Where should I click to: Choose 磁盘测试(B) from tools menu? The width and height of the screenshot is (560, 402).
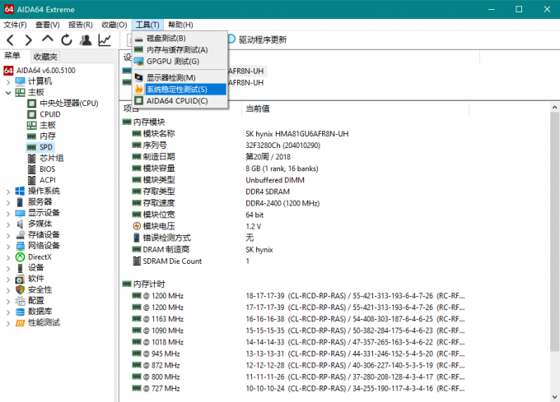(x=180, y=38)
